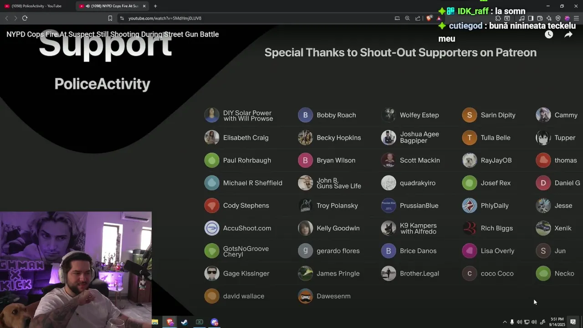Click supporter name Rich Biggs
This screenshot has width=583, height=328.
(x=496, y=228)
